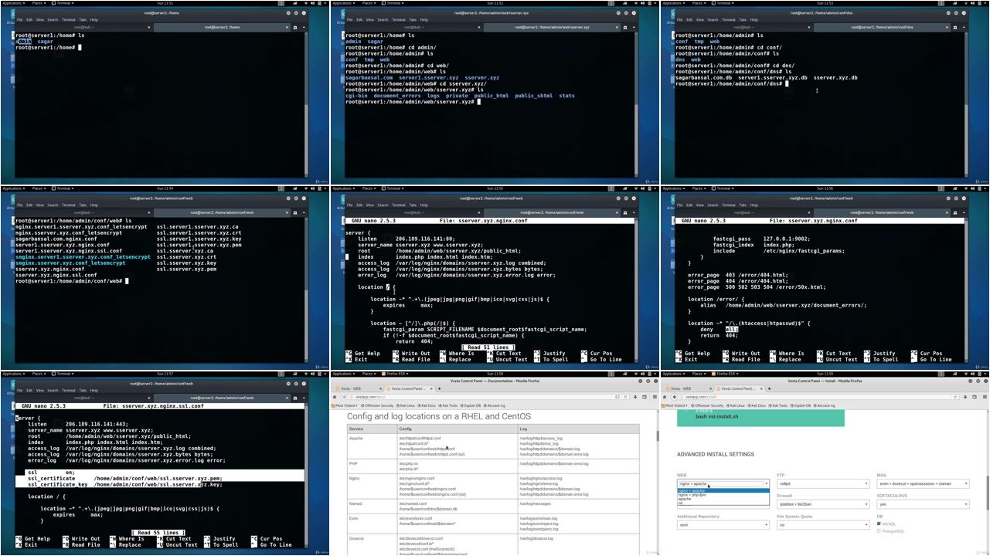Click Exploit-DB bookmark in Documentation window
Image resolution: width=990 pixels, height=556 pixels.
[x=470, y=405]
